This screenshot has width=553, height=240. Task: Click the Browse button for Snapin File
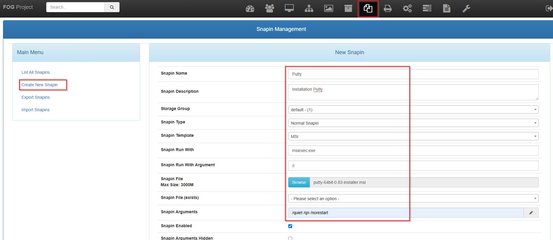pos(299,182)
